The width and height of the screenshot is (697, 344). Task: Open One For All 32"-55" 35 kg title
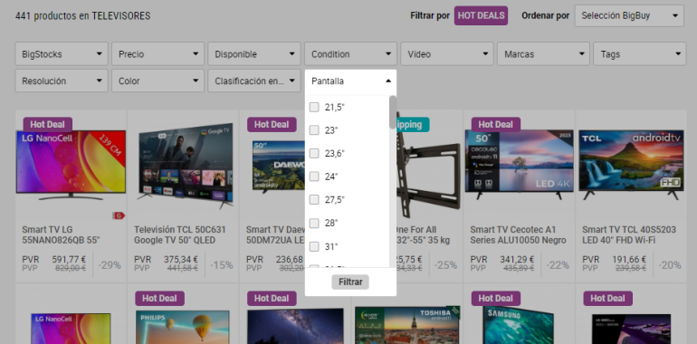424,235
